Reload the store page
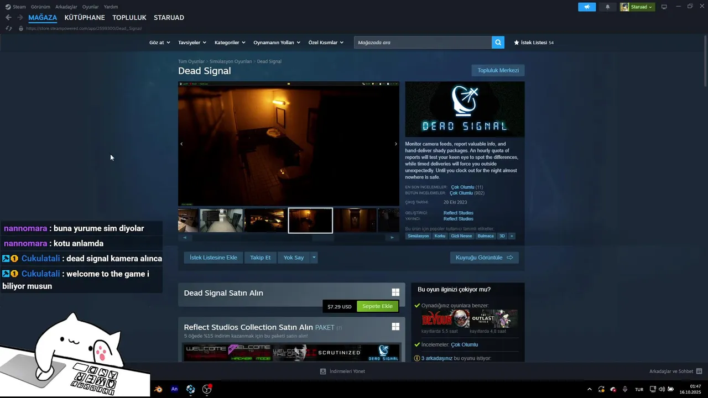Screen dimensions: 708x398 click(x=9, y=28)
